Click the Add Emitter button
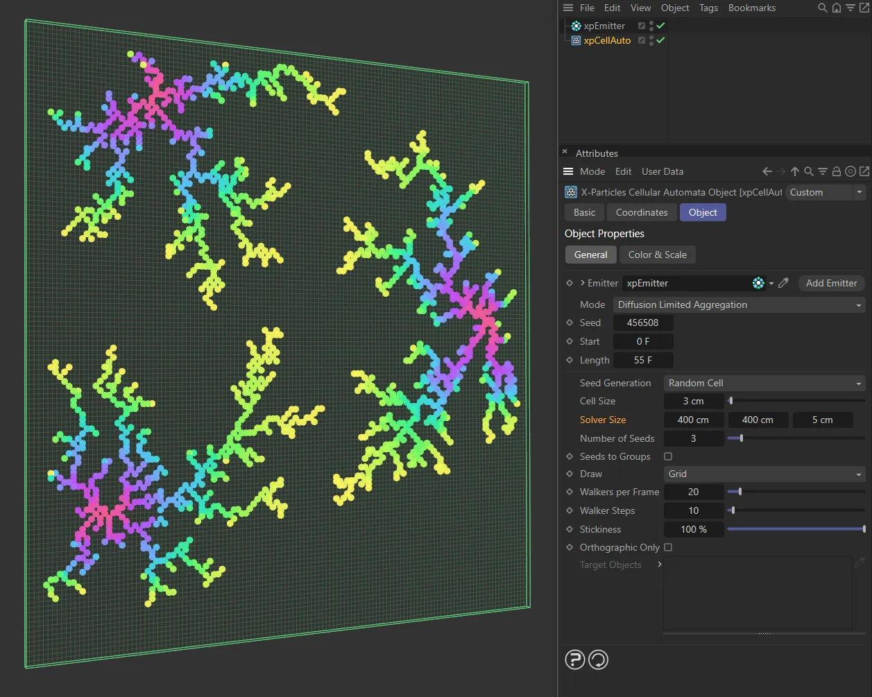 (x=830, y=283)
